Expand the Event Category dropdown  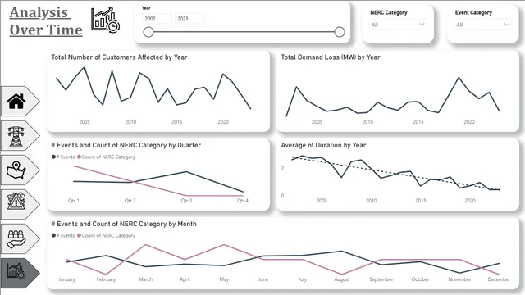click(483, 25)
